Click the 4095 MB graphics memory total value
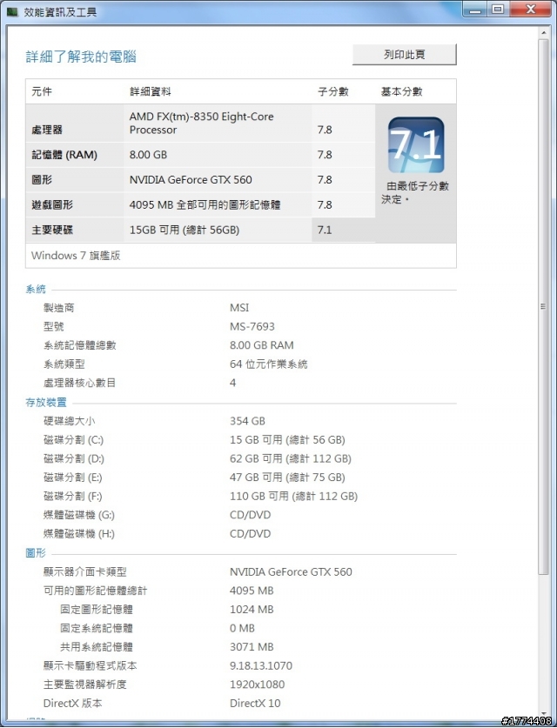This screenshot has width=557, height=728. coord(252,591)
